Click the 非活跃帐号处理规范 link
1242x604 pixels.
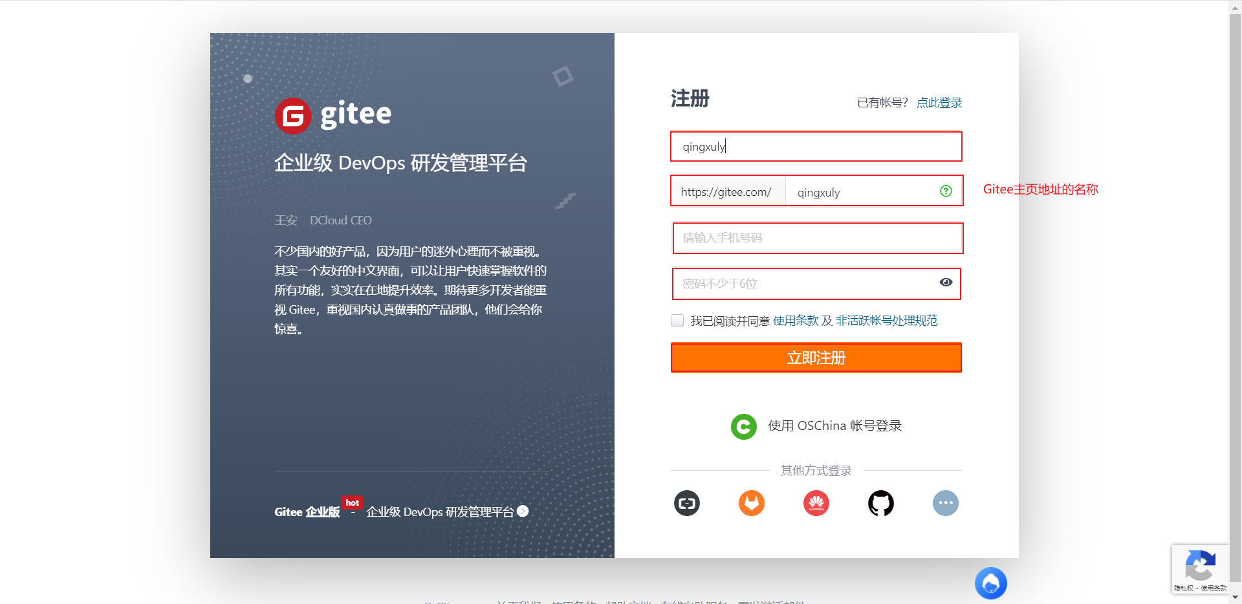(886, 320)
